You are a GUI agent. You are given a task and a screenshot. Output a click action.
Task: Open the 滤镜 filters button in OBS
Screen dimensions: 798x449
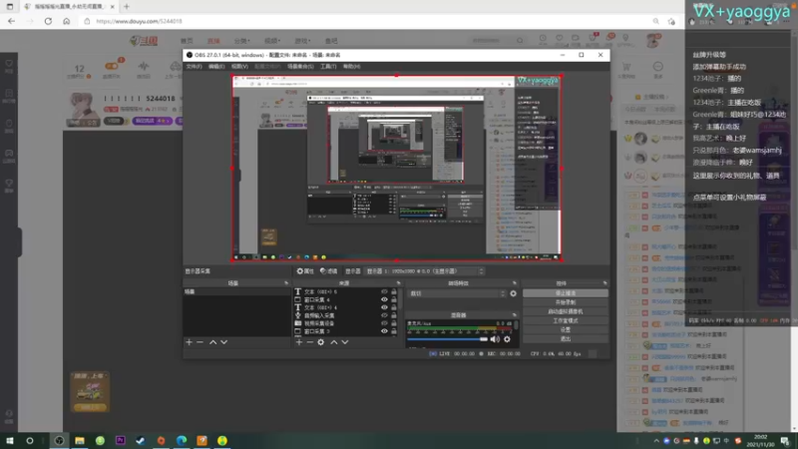coord(329,271)
